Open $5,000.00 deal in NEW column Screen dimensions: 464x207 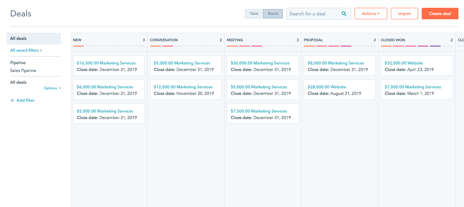point(105,111)
